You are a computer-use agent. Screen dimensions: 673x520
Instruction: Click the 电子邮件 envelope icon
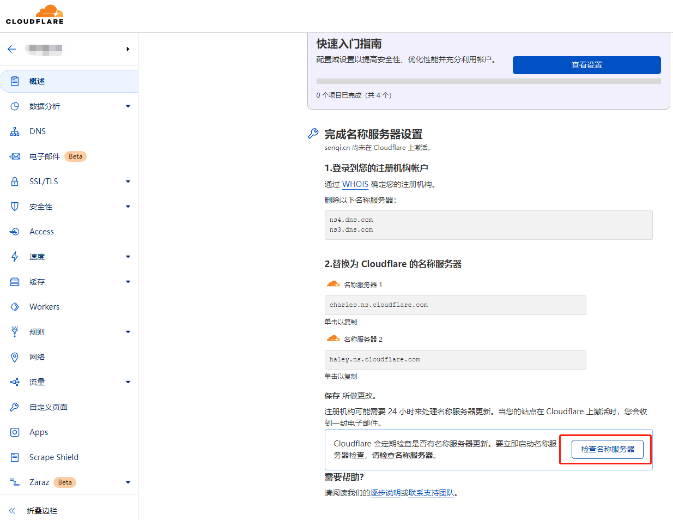click(15, 156)
